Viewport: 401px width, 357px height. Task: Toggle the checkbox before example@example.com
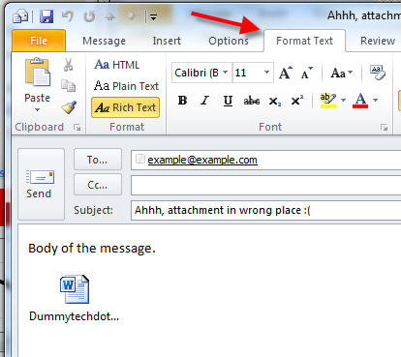[x=139, y=159]
